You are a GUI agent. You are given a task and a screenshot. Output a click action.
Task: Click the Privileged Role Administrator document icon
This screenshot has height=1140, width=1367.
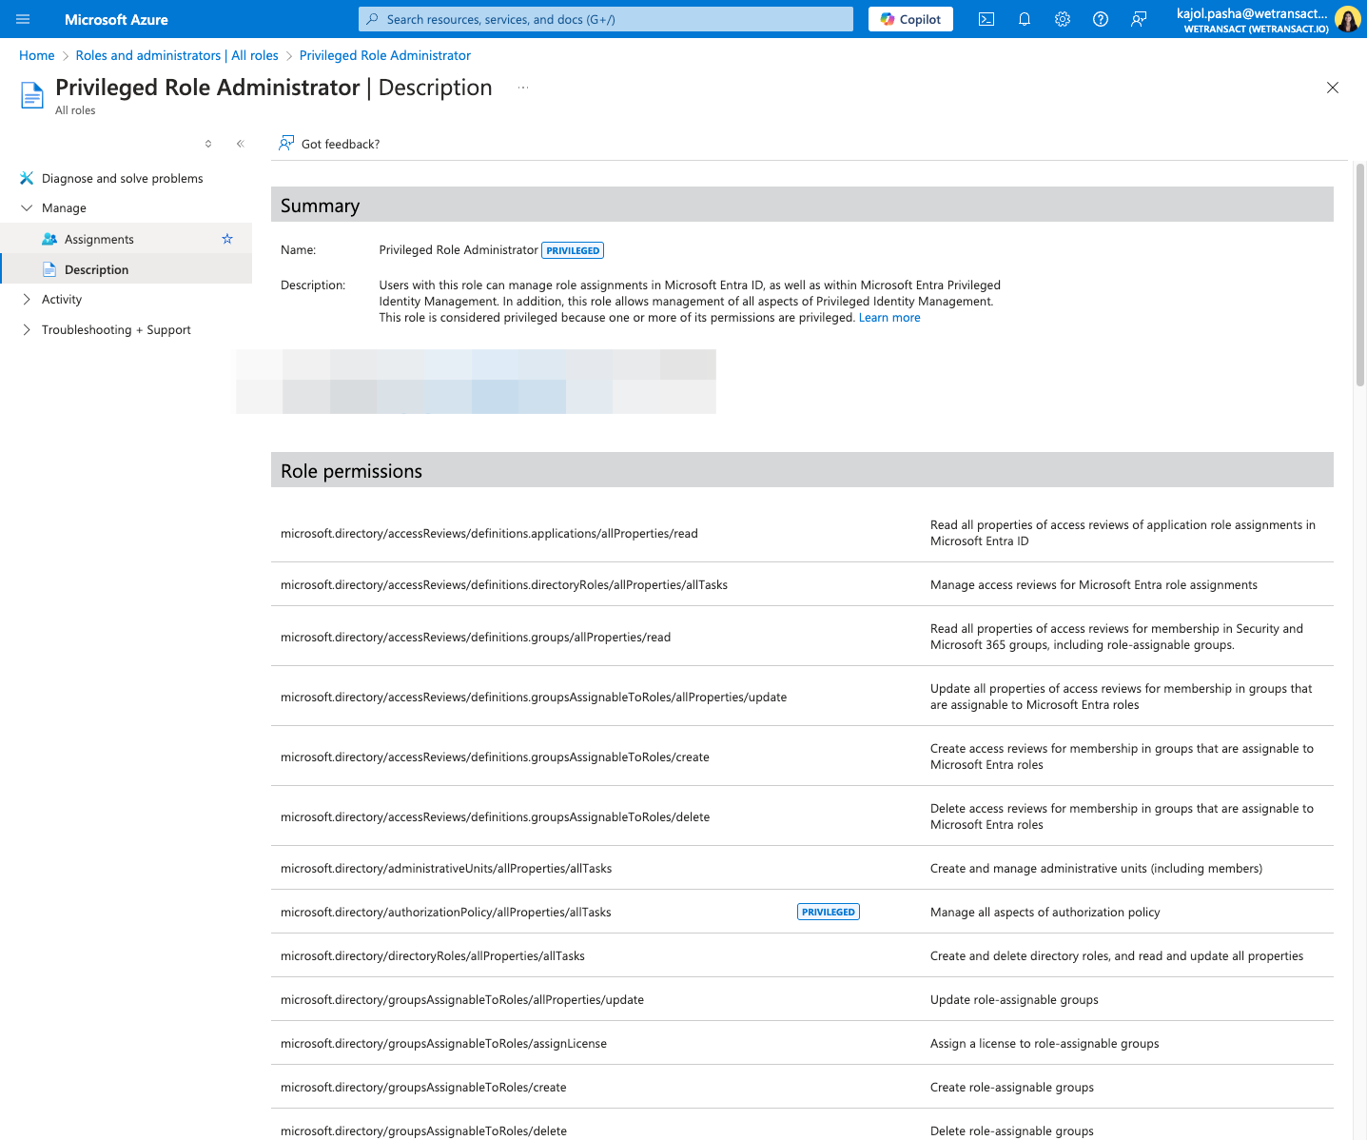[x=32, y=96]
